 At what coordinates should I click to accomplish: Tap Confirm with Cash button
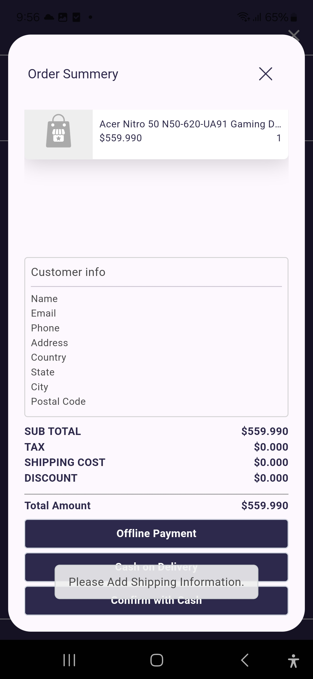coord(156,601)
